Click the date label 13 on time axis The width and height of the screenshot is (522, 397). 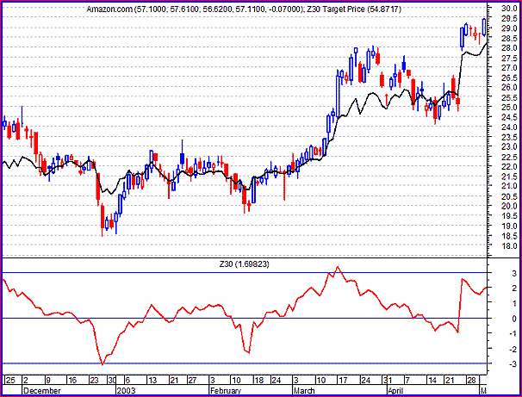point(152,380)
